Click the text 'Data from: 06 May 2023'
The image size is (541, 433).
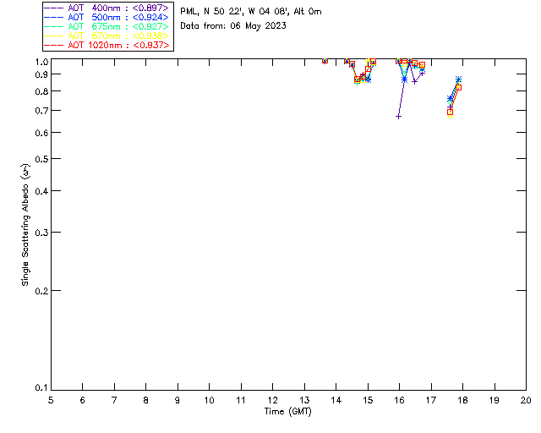tap(233, 26)
